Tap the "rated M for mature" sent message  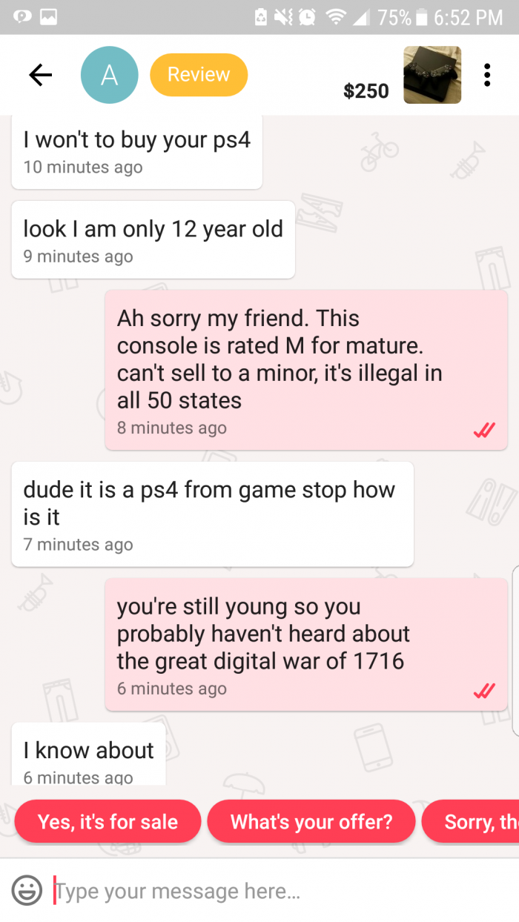(306, 370)
